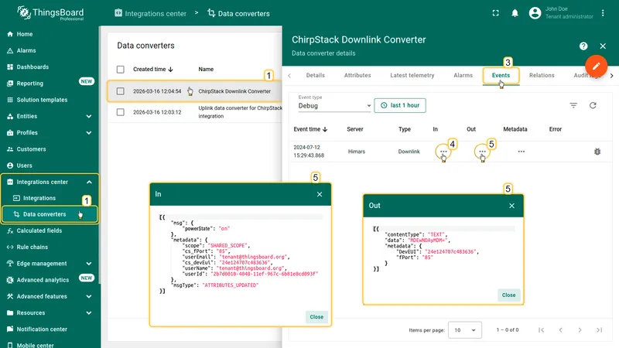619x348 pixels.
Task: Go to next page of events
Action: tap(580, 330)
